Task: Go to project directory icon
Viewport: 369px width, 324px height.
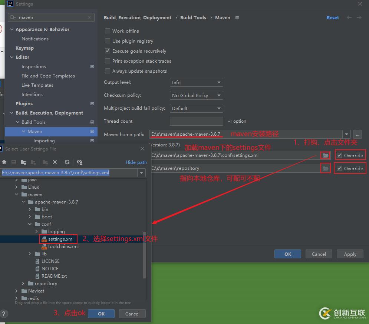Action: point(23,162)
